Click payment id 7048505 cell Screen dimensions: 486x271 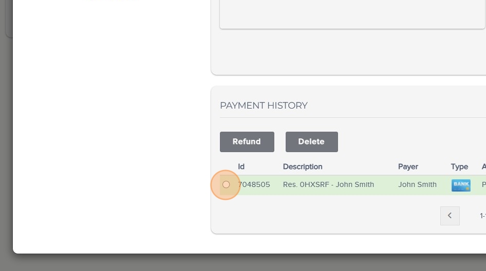coord(254,184)
